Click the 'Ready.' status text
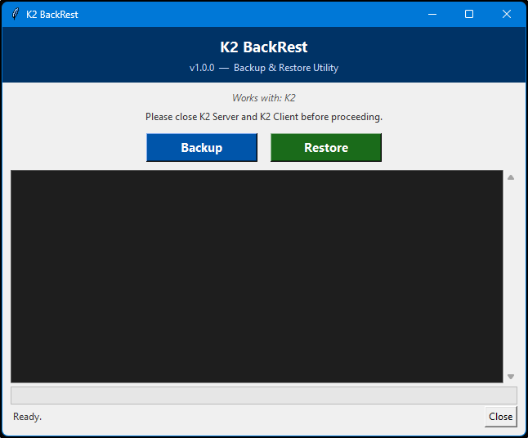The height and width of the screenshot is (438, 528). coord(27,417)
